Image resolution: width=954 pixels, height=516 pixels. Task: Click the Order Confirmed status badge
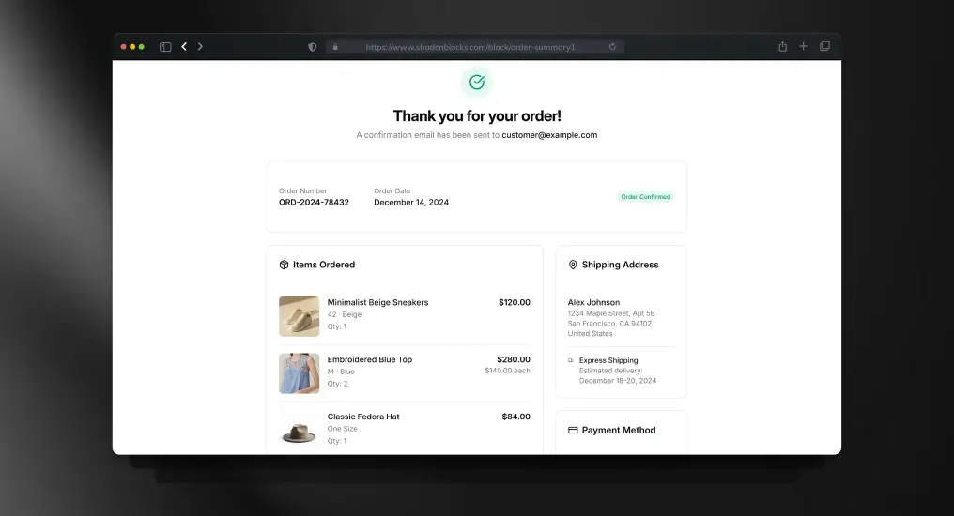645,197
